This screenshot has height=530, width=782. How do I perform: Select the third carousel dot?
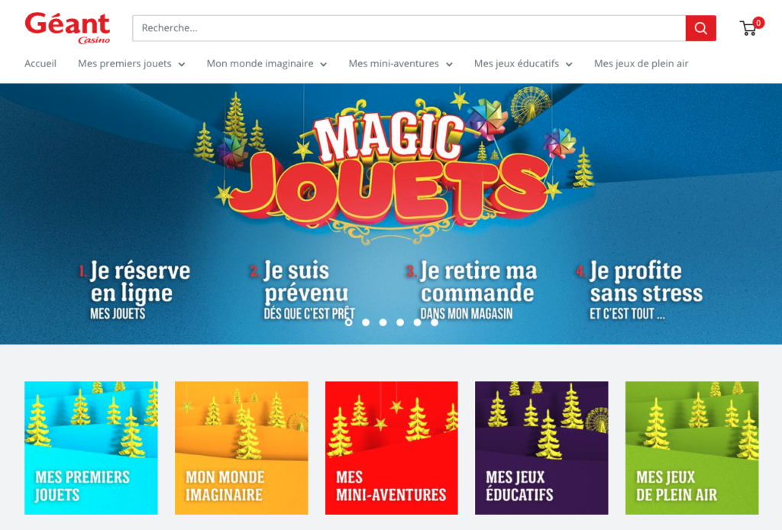click(x=383, y=322)
